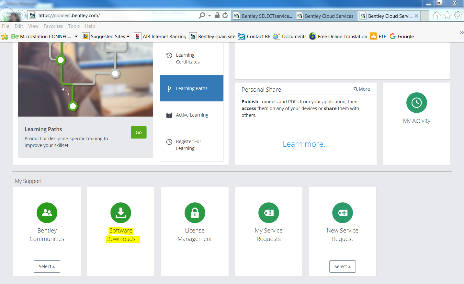Click the Personal Share heading

point(261,90)
